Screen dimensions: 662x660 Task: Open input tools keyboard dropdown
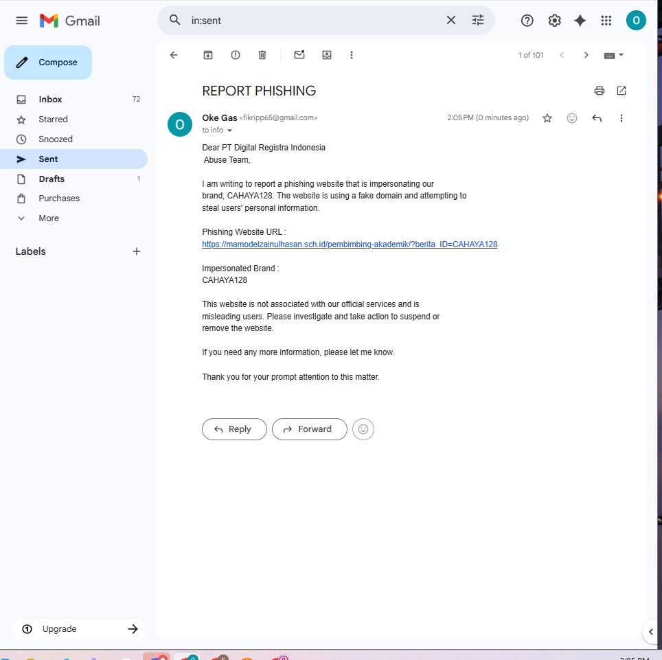point(613,56)
